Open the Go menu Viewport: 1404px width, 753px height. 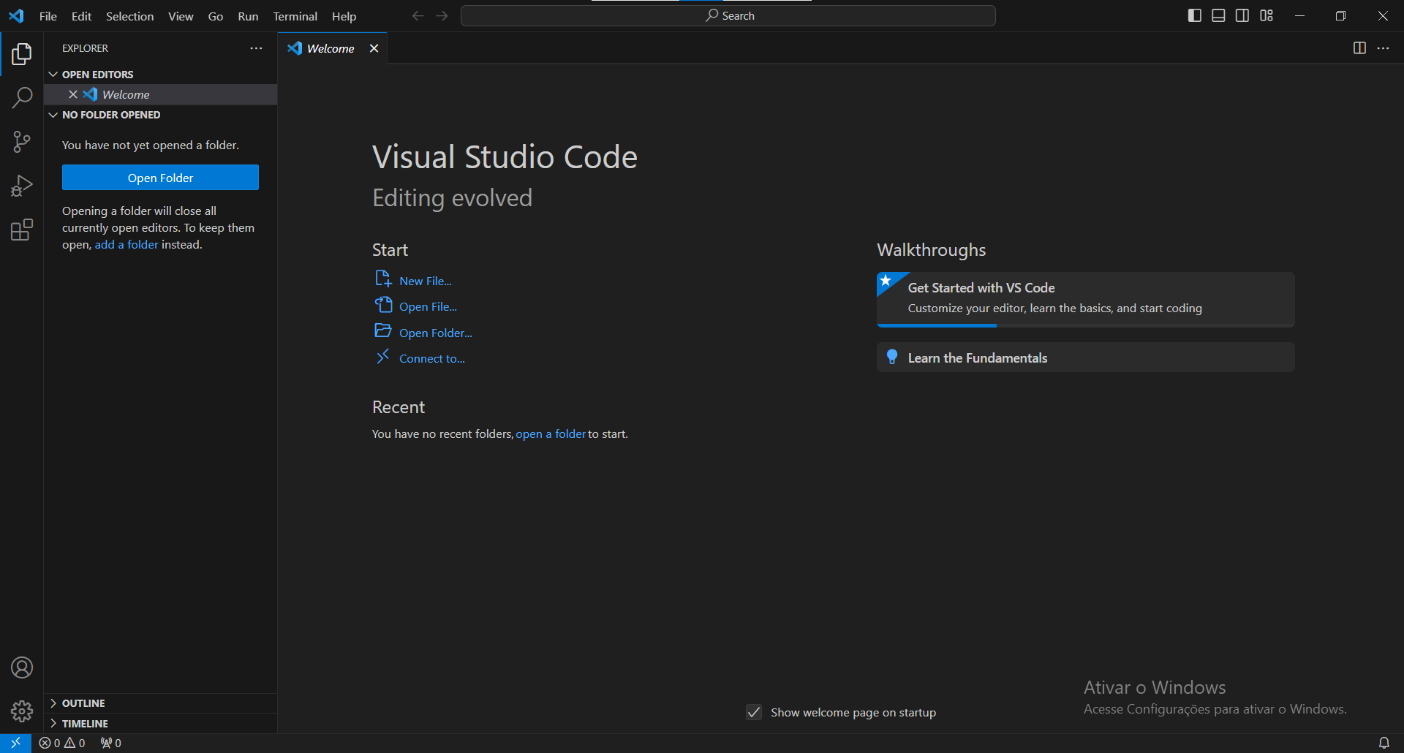(x=216, y=16)
